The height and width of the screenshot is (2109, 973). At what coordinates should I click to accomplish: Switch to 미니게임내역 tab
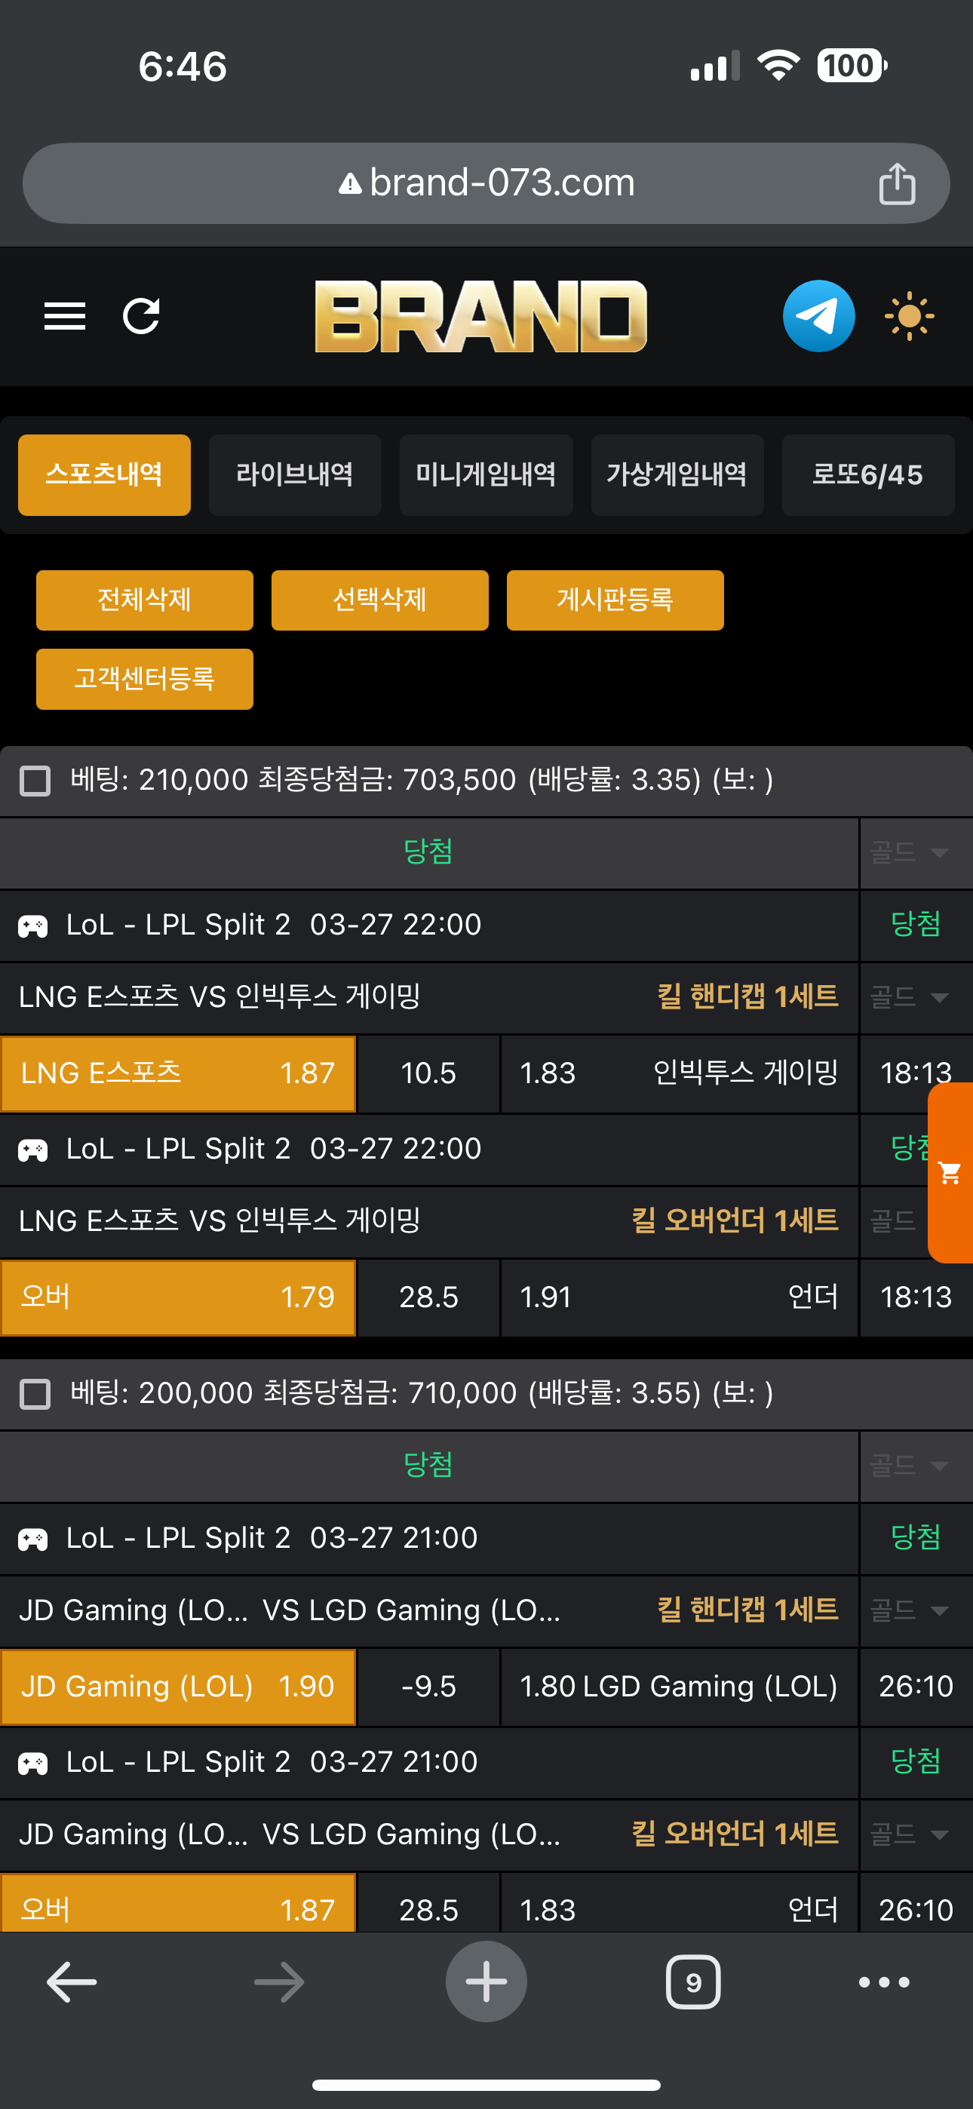486,475
